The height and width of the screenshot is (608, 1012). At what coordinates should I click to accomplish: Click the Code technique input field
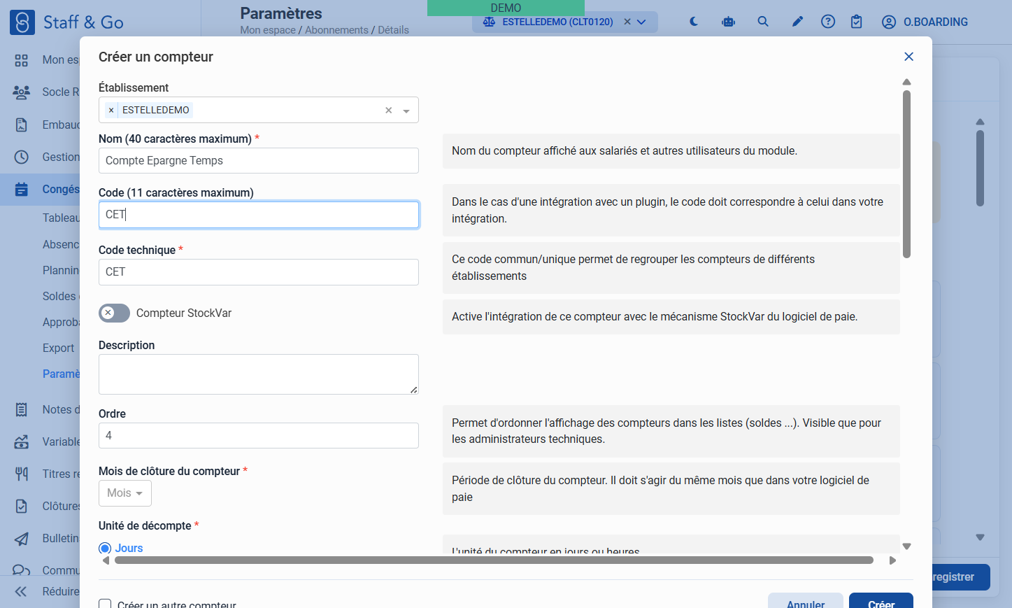[x=259, y=272]
